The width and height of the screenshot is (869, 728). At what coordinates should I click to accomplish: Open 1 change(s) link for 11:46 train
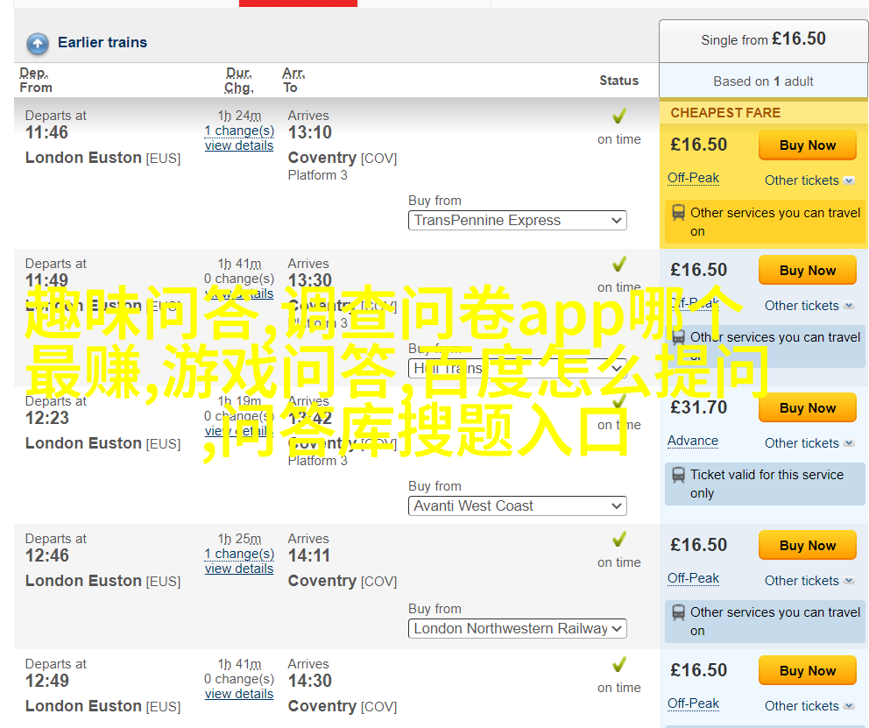(x=239, y=131)
